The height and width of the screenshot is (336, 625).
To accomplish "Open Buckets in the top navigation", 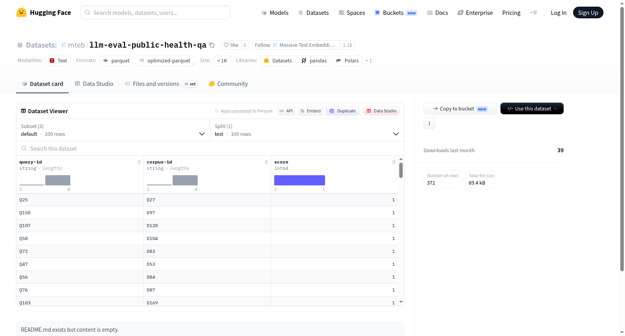I will 396,12.
